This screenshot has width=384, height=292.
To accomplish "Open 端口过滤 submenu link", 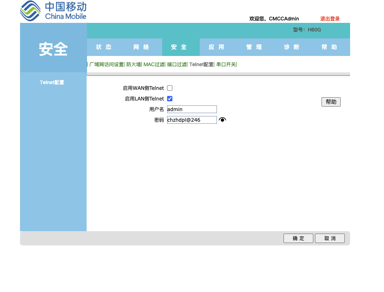I will point(176,65).
